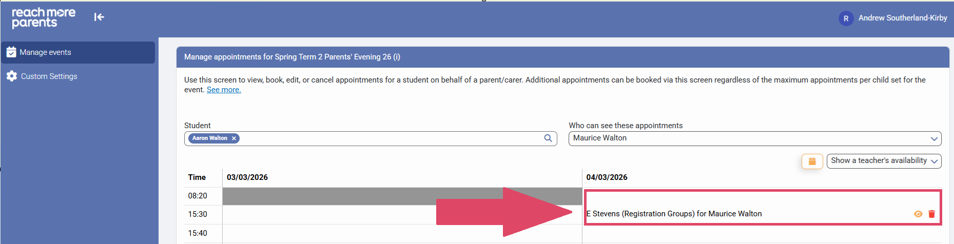The height and width of the screenshot is (244, 954).
Task: Click the Custom Settings gear icon
Action: (12, 76)
